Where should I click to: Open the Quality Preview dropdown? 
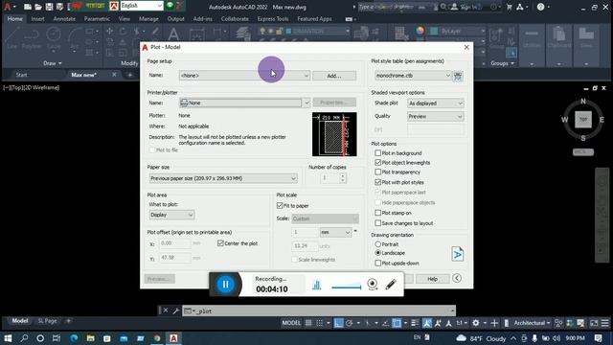click(x=435, y=117)
